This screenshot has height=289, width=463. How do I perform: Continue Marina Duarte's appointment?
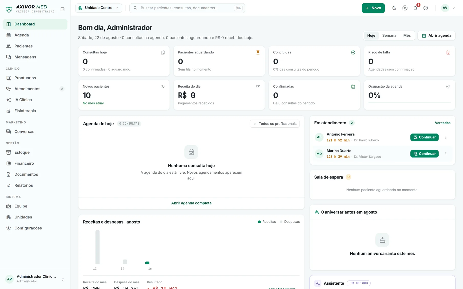pyautogui.click(x=424, y=154)
